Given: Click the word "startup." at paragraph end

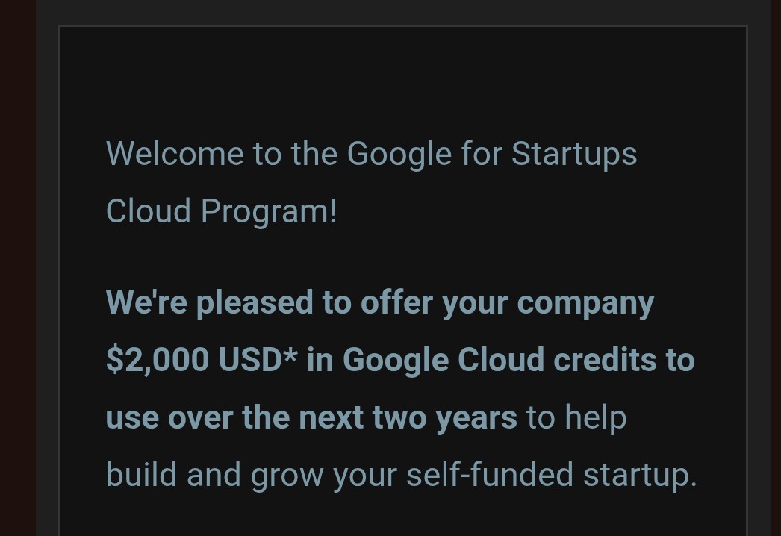Looking at the screenshot, I should (x=639, y=475).
